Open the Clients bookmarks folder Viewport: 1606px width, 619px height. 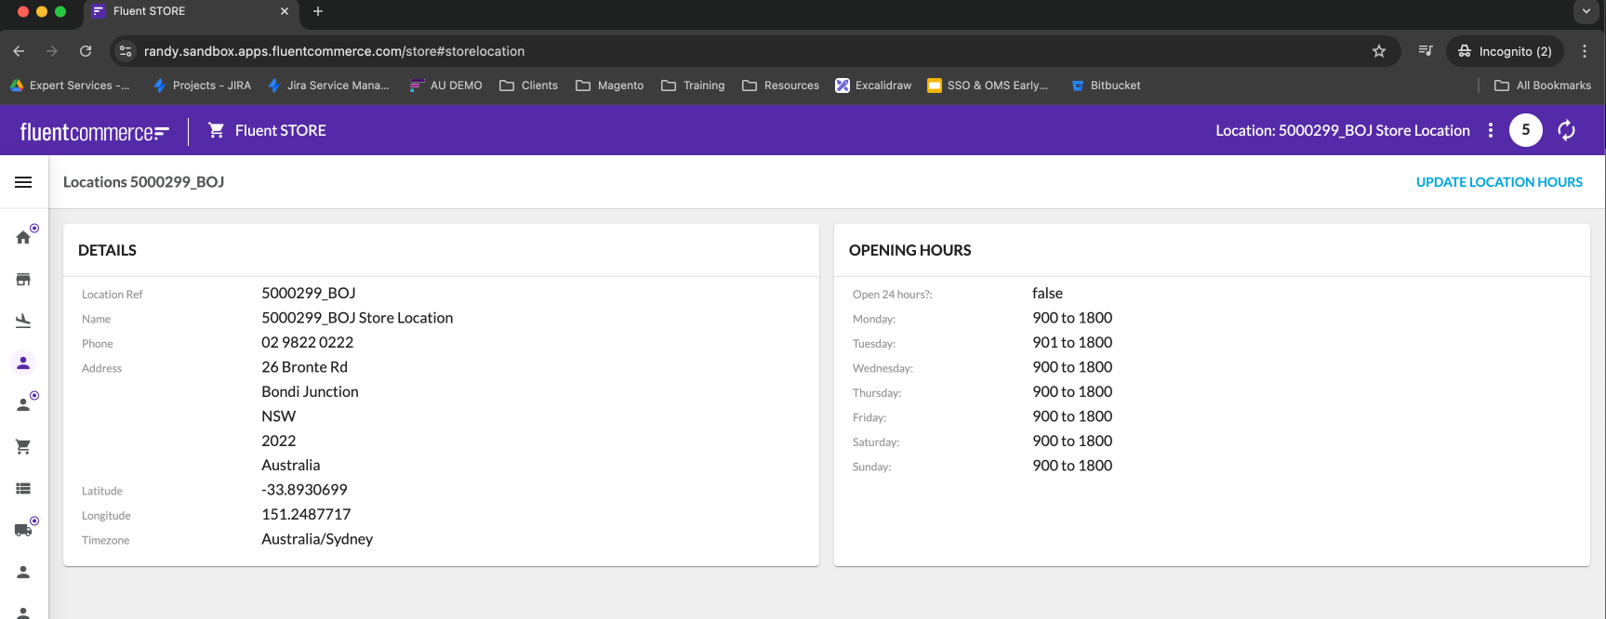[x=528, y=86]
